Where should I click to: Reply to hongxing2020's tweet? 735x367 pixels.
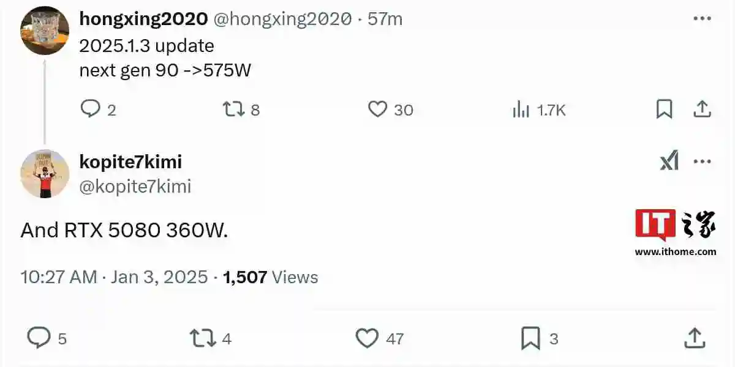click(x=91, y=109)
